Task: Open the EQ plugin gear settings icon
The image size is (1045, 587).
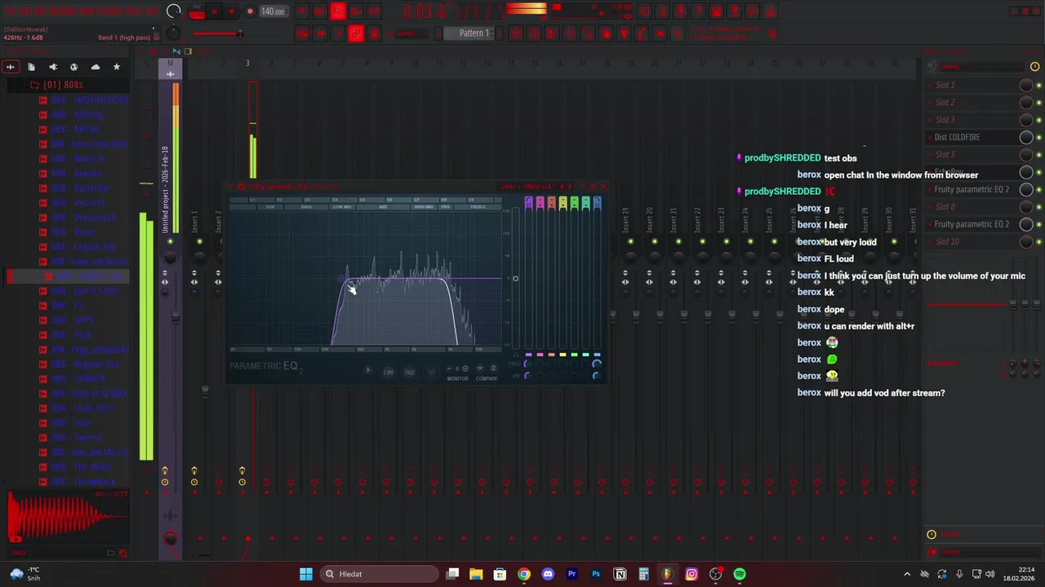Action: (x=241, y=186)
